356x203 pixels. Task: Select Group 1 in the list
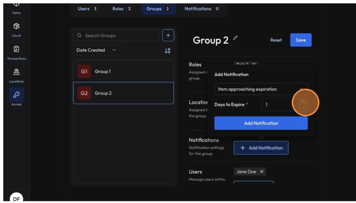tap(123, 71)
